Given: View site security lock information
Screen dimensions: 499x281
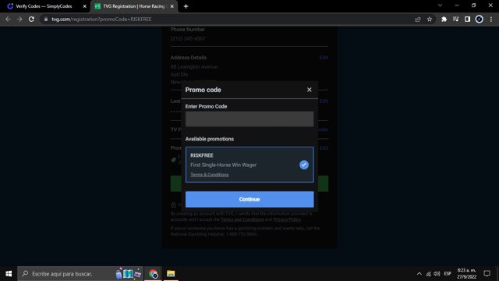Looking at the screenshot, I should coord(46,19).
